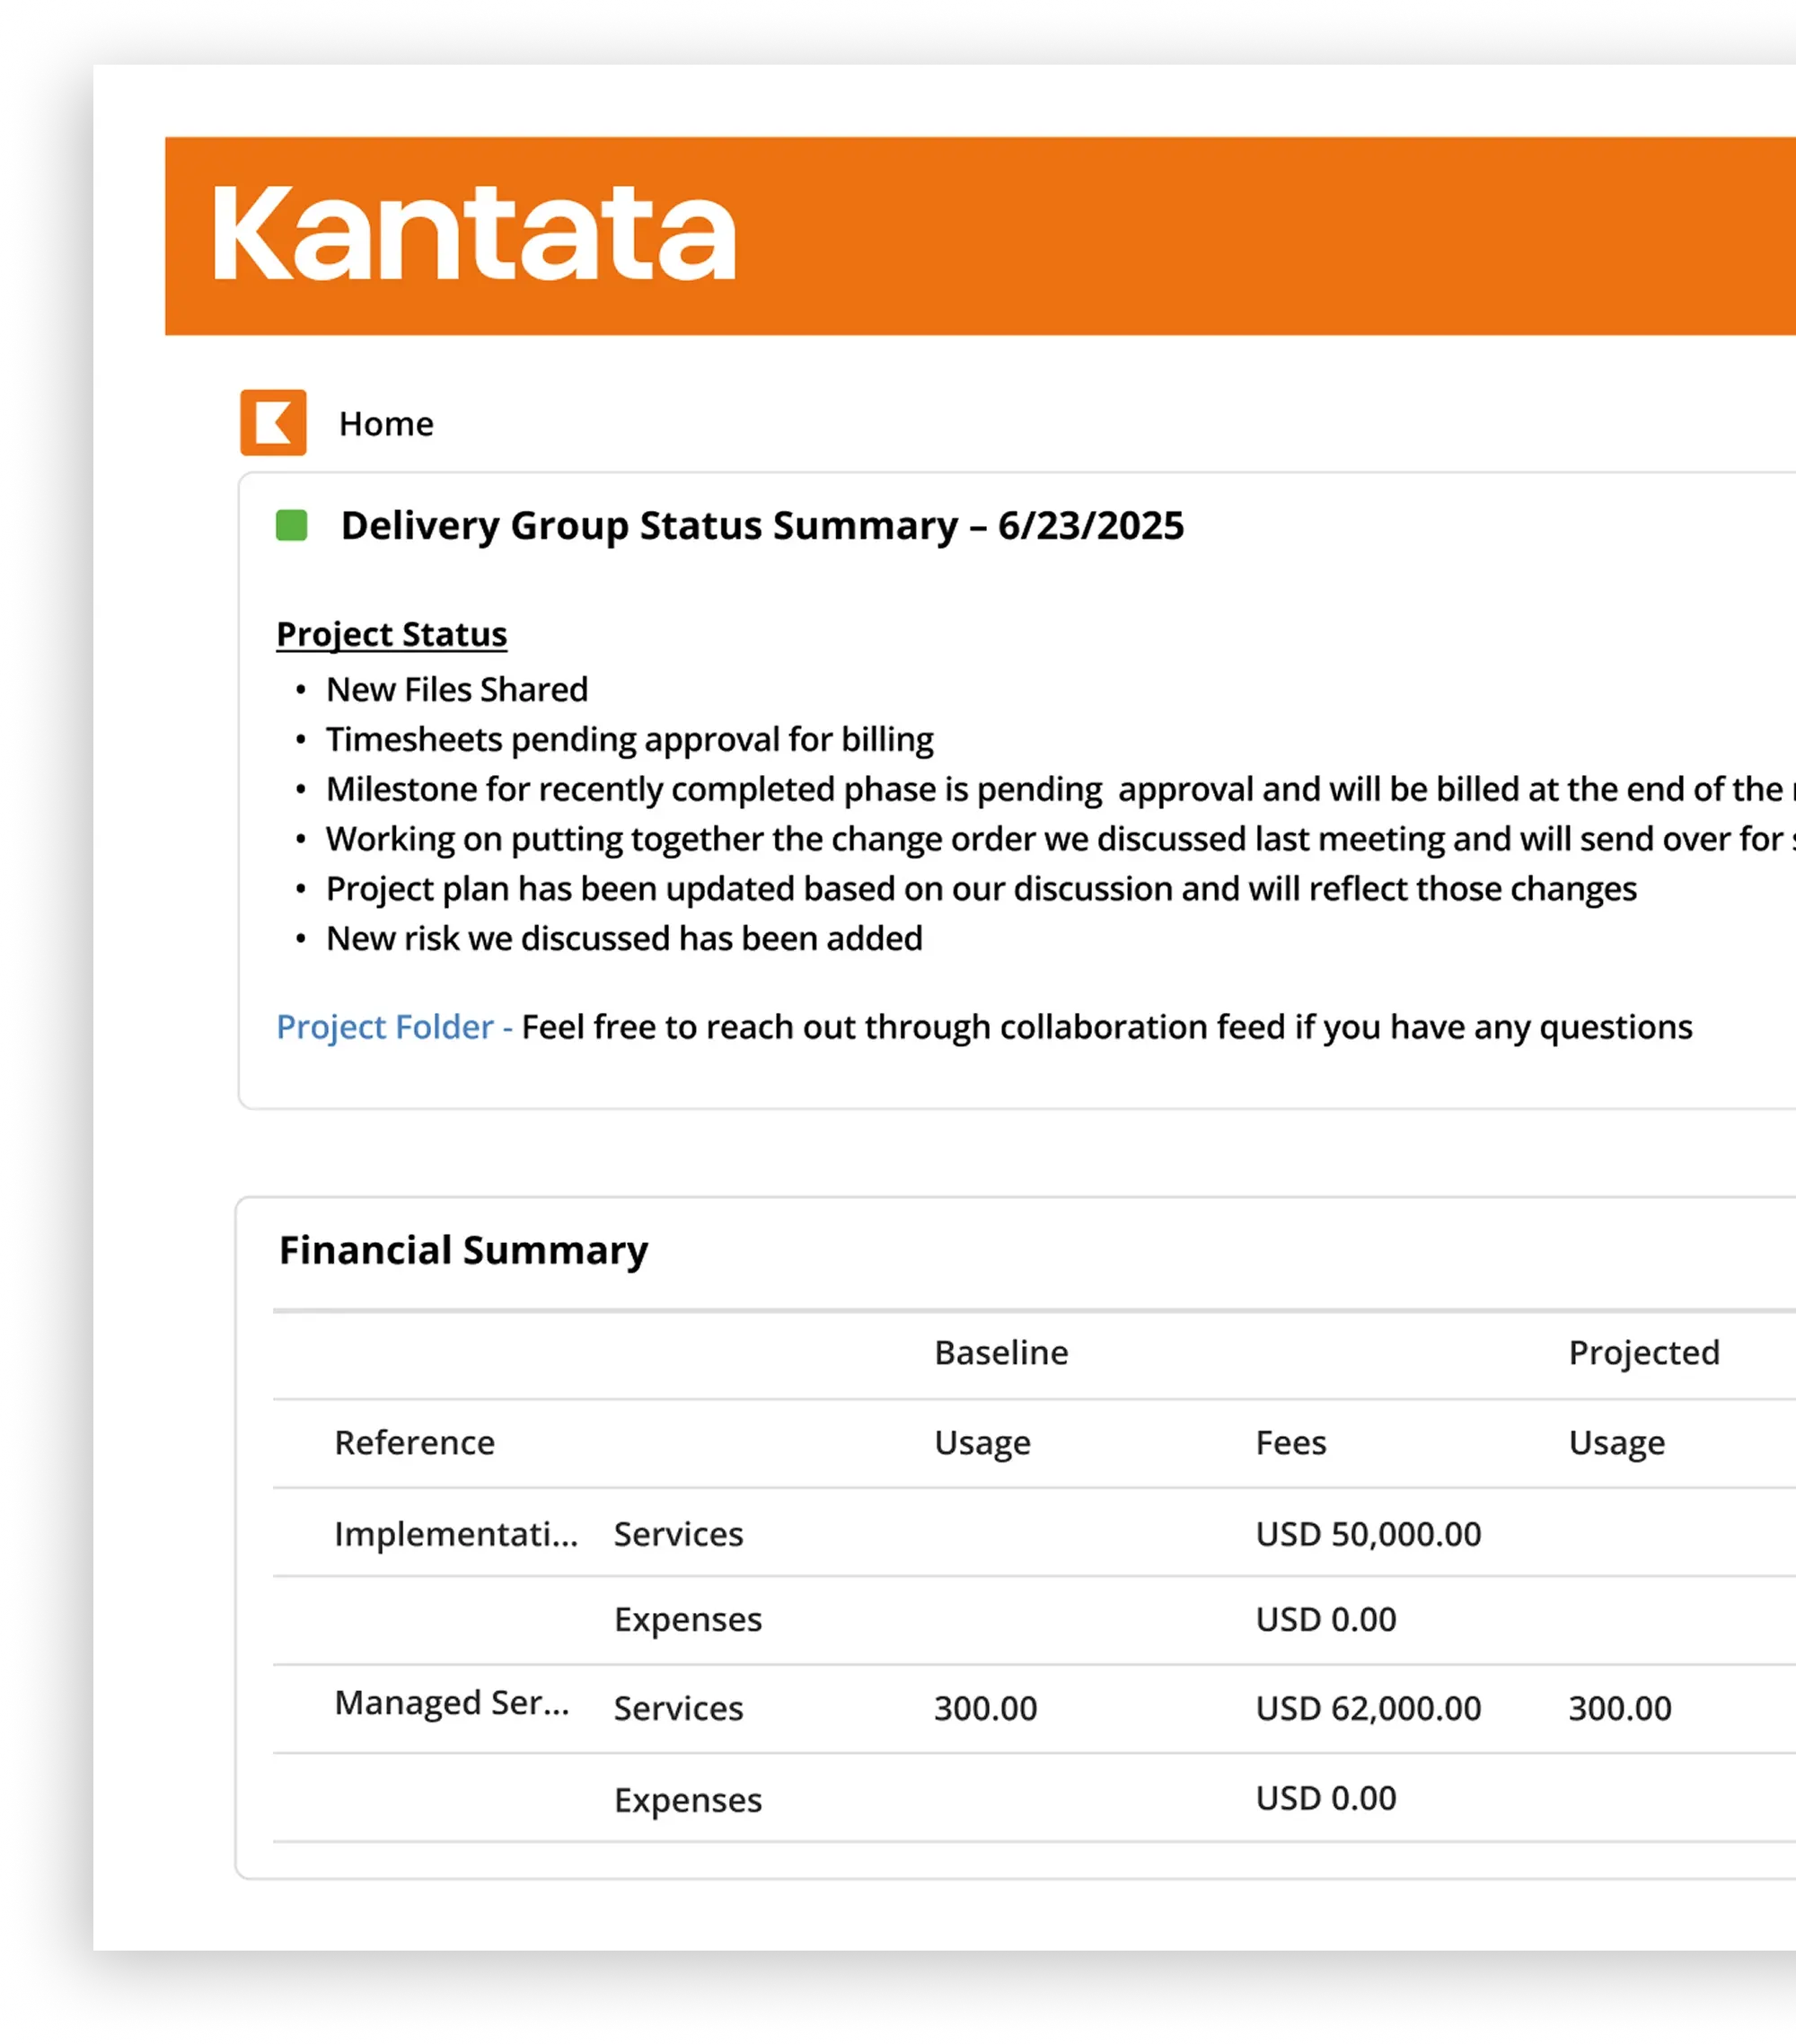Expand the truncated Managed Ser... row name
The height and width of the screenshot is (2044, 1796).
pos(451,1702)
